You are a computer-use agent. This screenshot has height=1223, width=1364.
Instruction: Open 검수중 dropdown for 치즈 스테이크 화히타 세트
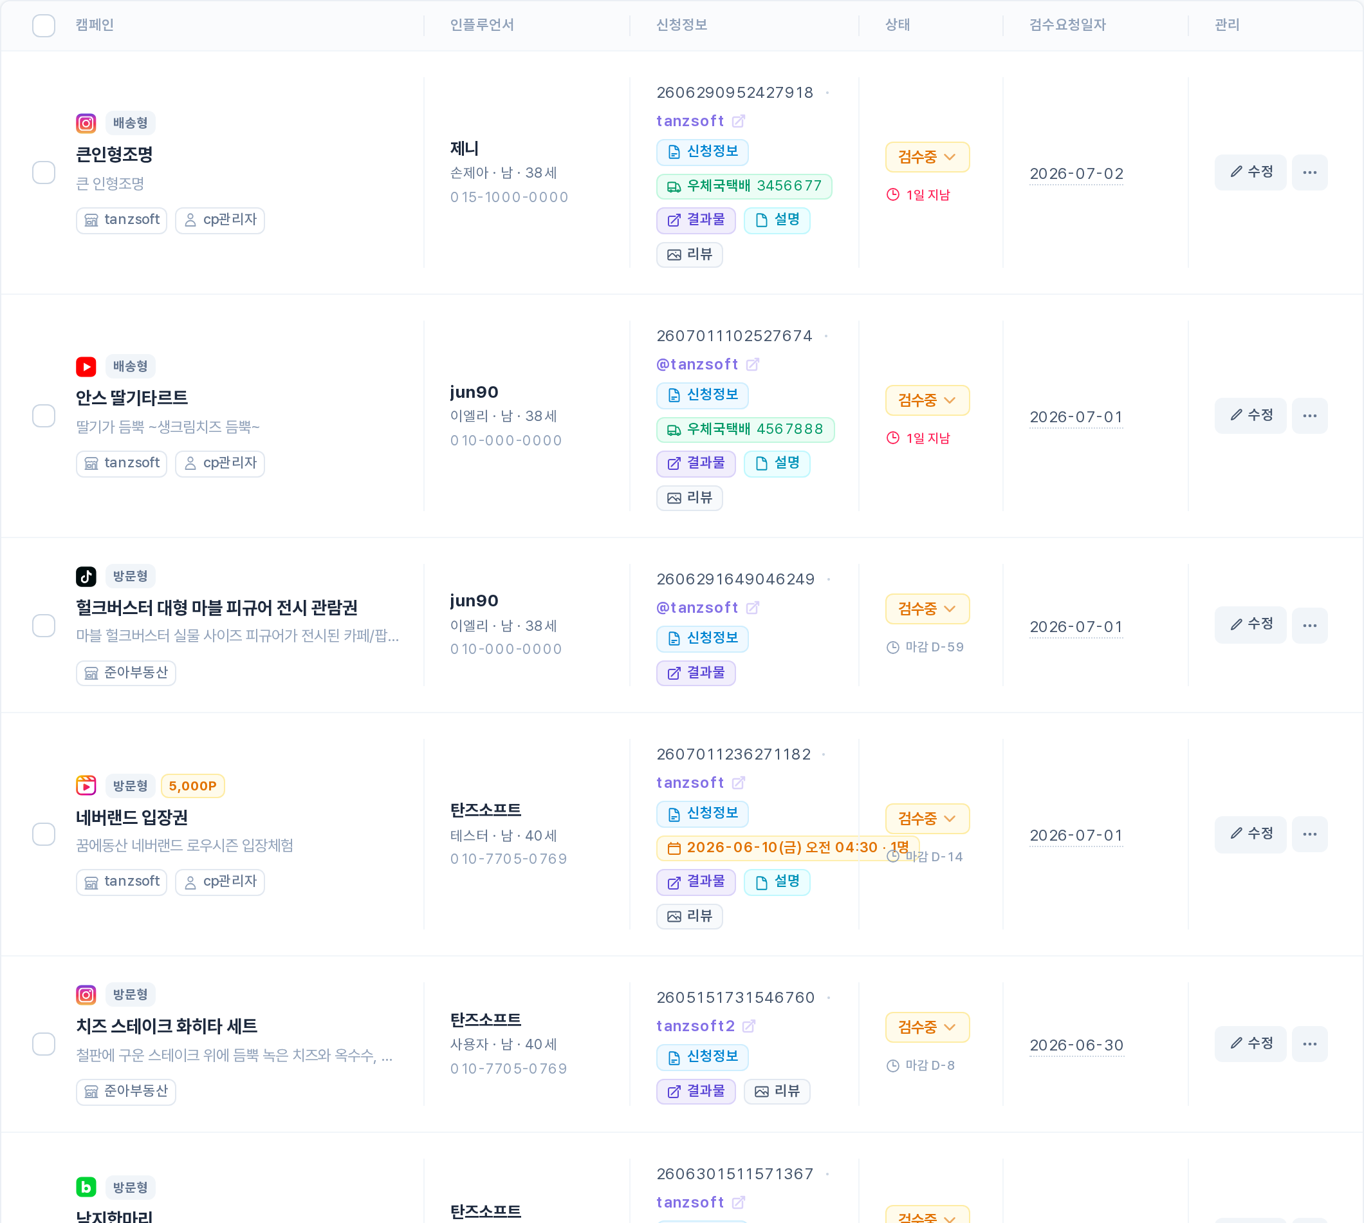(926, 1027)
